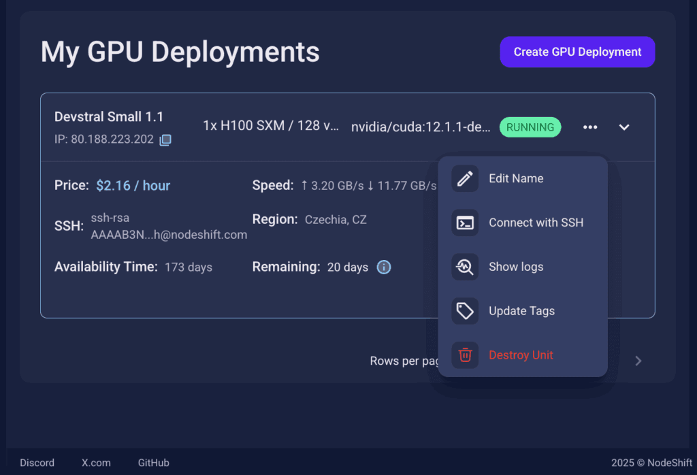Open the Discord footer link

click(x=37, y=463)
